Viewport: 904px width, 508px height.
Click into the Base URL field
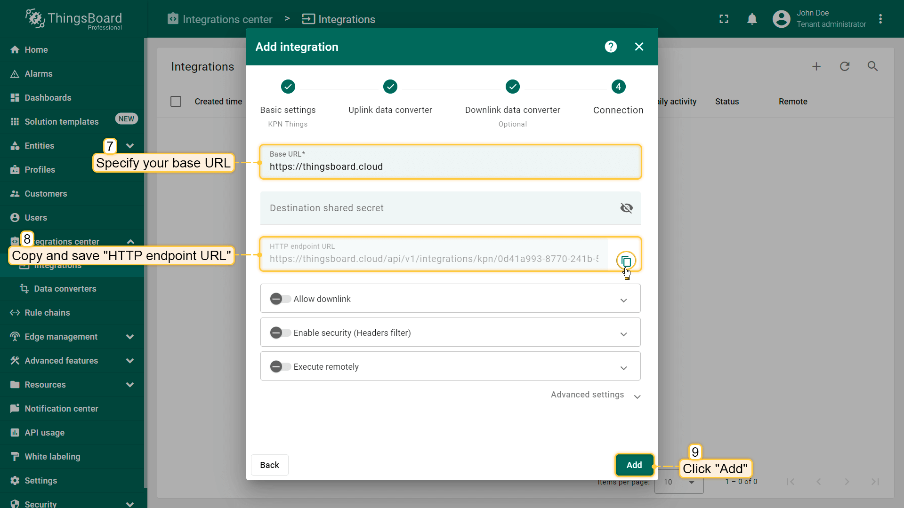[x=450, y=167]
